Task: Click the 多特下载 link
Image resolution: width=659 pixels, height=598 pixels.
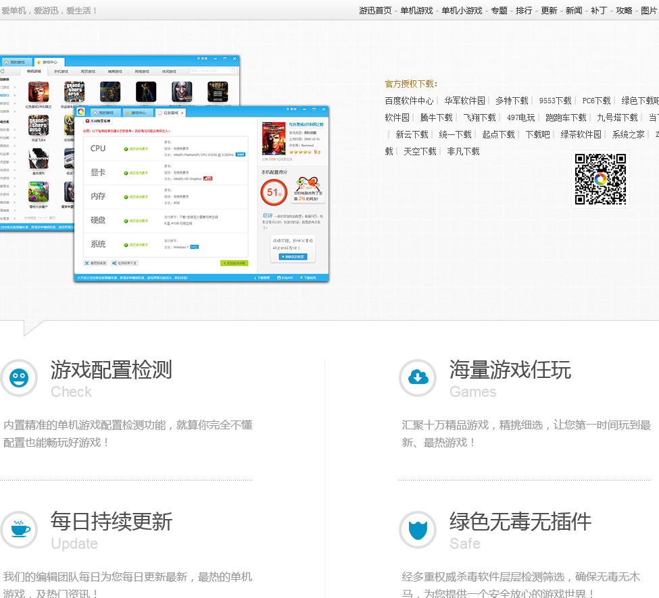Action: point(512,101)
